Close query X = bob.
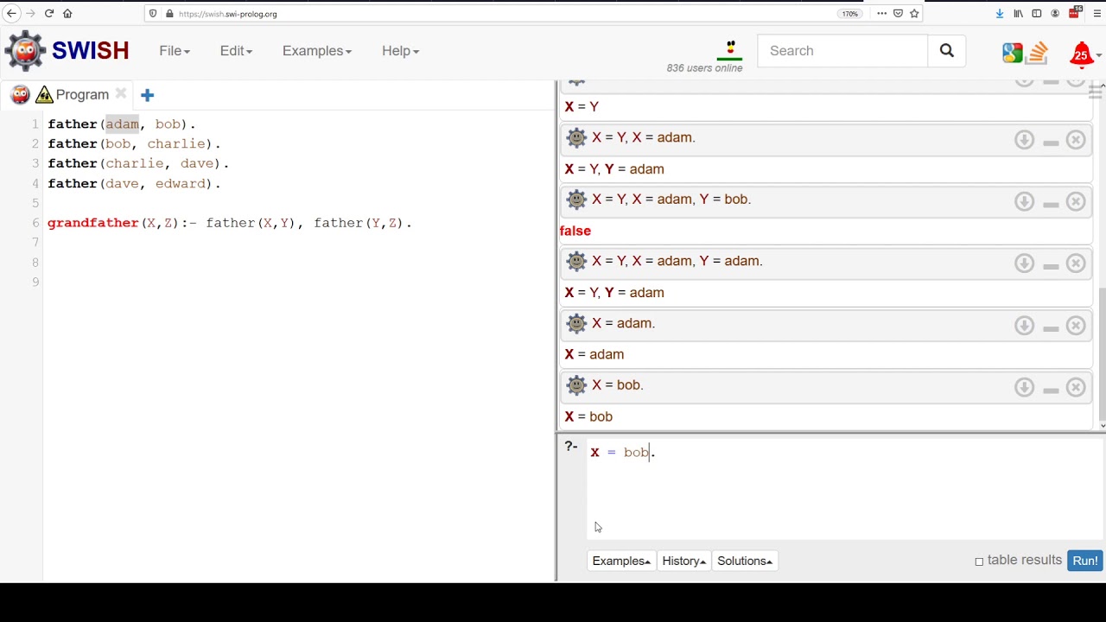Screen dimensions: 1106x622 pos(1076,387)
